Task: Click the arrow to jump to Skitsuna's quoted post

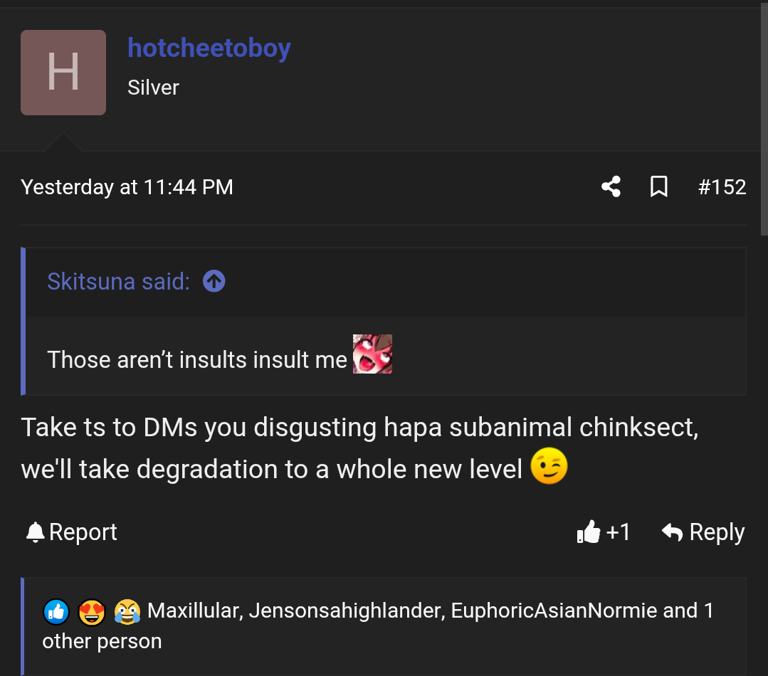Action: pyautogui.click(x=213, y=282)
